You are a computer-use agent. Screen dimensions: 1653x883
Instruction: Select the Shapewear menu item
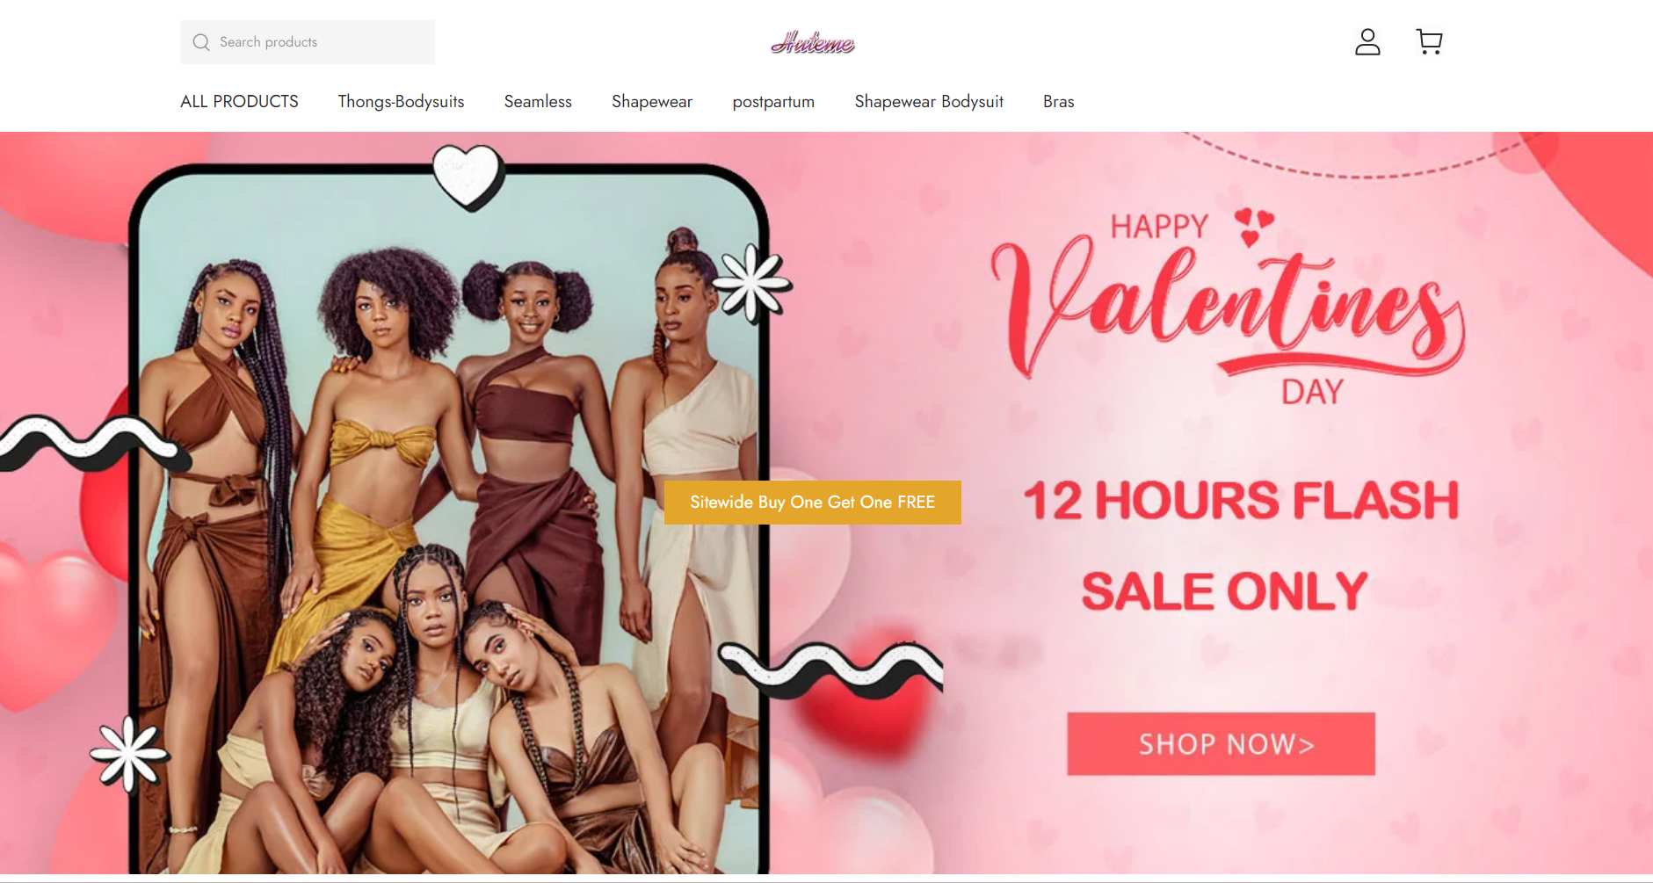(x=652, y=102)
